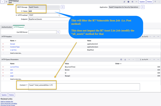This screenshot has width=161, height=106.
Task: Open the currentTime parameter link
Action: (14, 67)
